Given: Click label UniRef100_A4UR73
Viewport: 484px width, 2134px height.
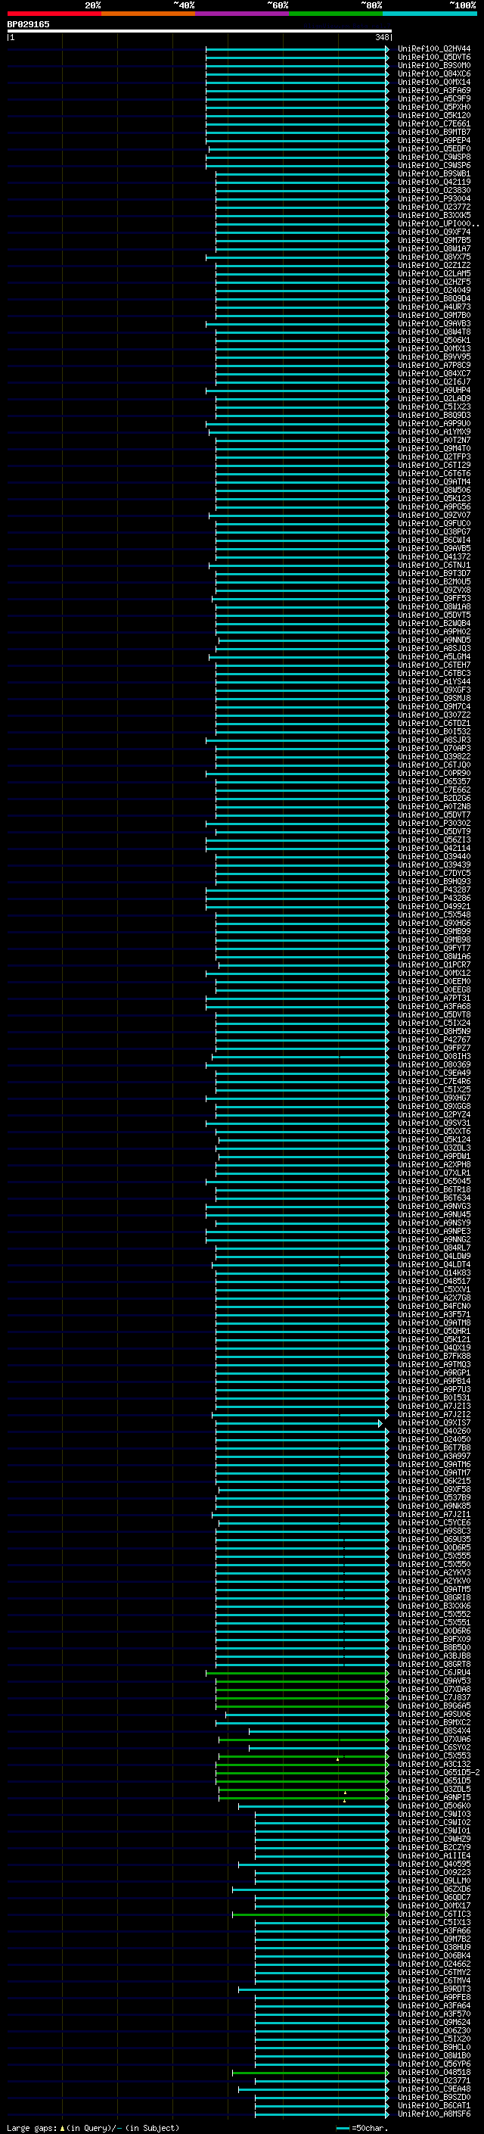Looking at the screenshot, I should (x=434, y=307).
